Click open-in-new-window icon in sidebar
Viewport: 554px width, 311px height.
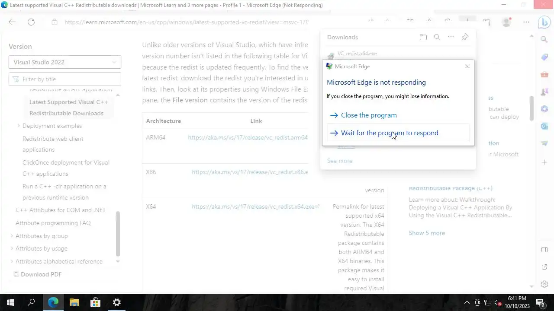[x=544, y=267]
